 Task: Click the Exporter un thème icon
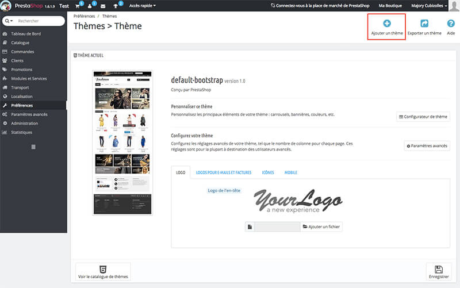424,24
